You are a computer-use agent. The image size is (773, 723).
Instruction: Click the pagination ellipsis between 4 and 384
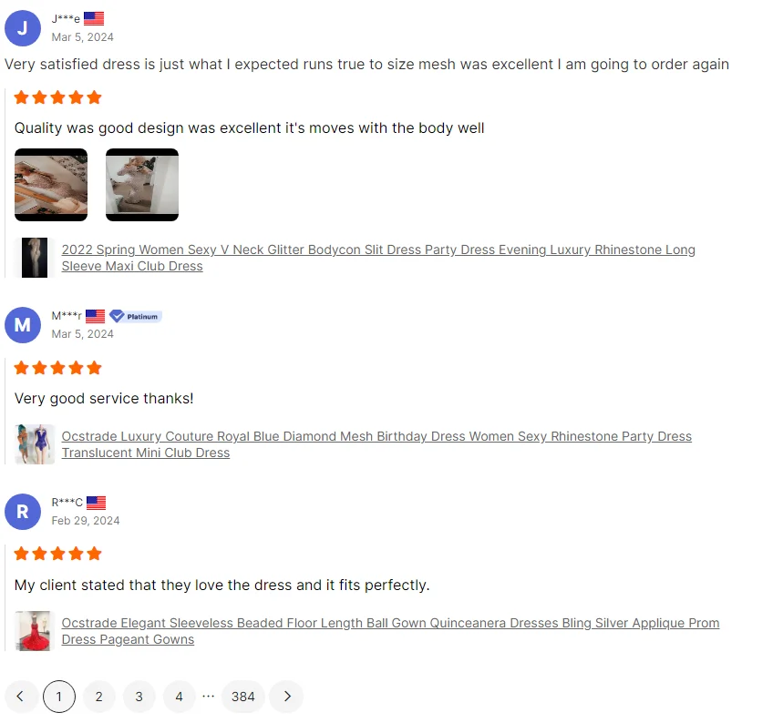tap(209, 696)
